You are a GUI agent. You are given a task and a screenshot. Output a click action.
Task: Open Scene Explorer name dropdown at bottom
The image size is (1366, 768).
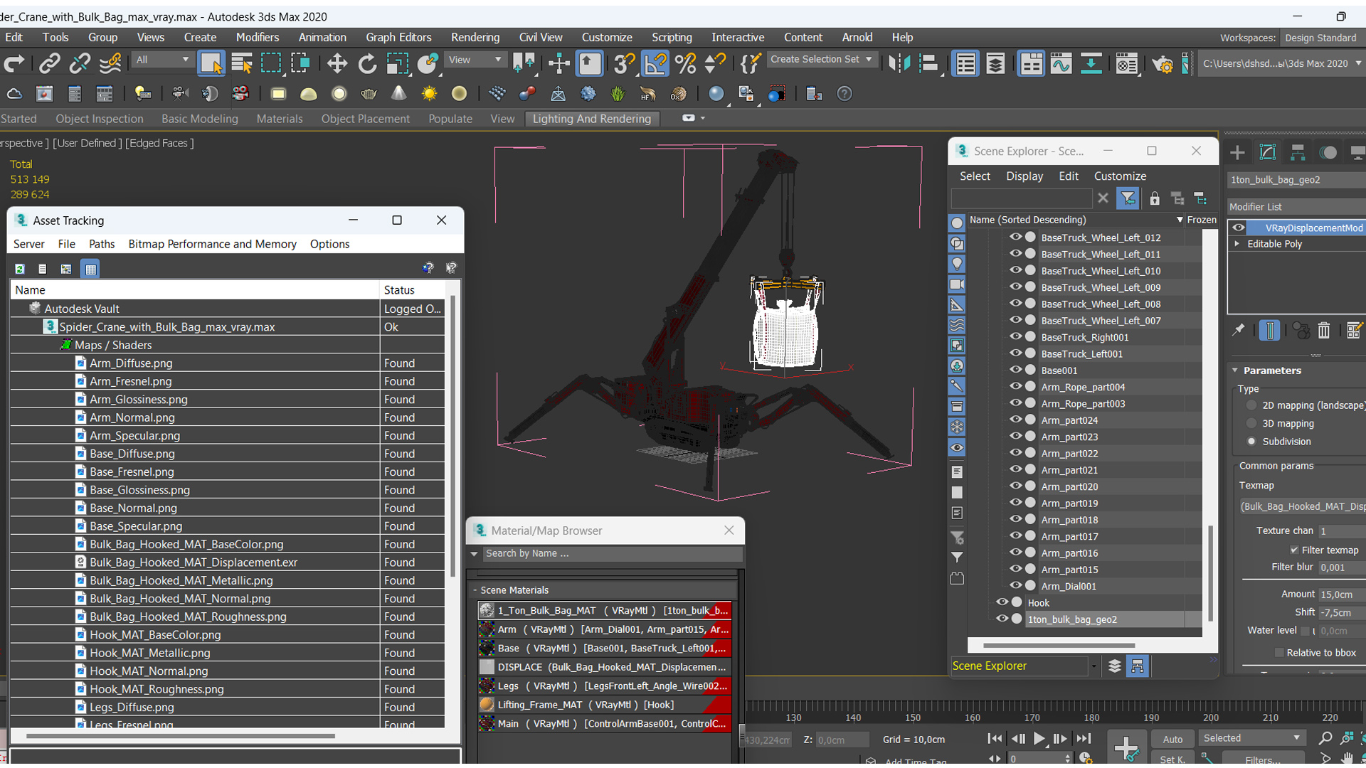(1094, 666)
